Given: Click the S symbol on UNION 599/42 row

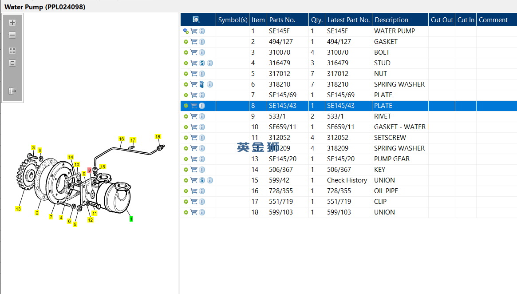Looking at the screenshot, I should (x=202, y=180).
